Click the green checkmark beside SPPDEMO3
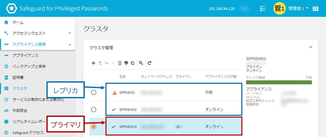The width and height of the screenshot is (326, 137). (x=114, y=126)
